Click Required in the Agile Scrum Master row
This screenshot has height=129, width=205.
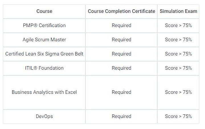point(122,40)
